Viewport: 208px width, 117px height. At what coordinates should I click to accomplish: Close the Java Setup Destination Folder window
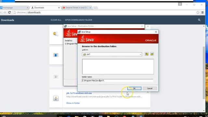[x=142, y=26]
